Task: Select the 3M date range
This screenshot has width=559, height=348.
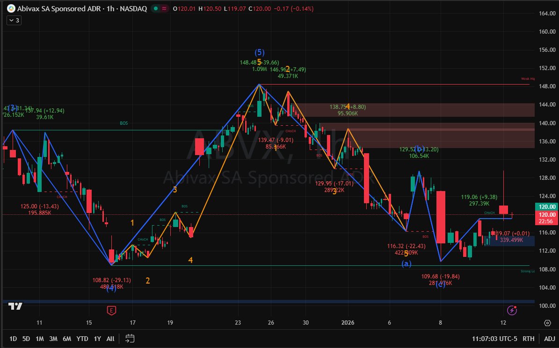Action: click(53, 339)
